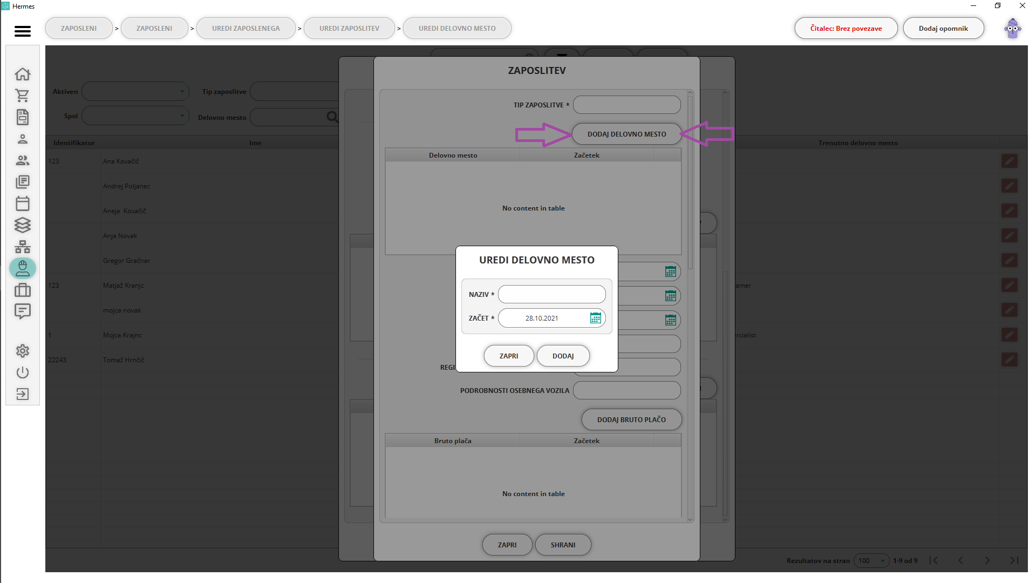Open the organization chart sidebar icon
The image size is (1036, 583).
[22, 247]
